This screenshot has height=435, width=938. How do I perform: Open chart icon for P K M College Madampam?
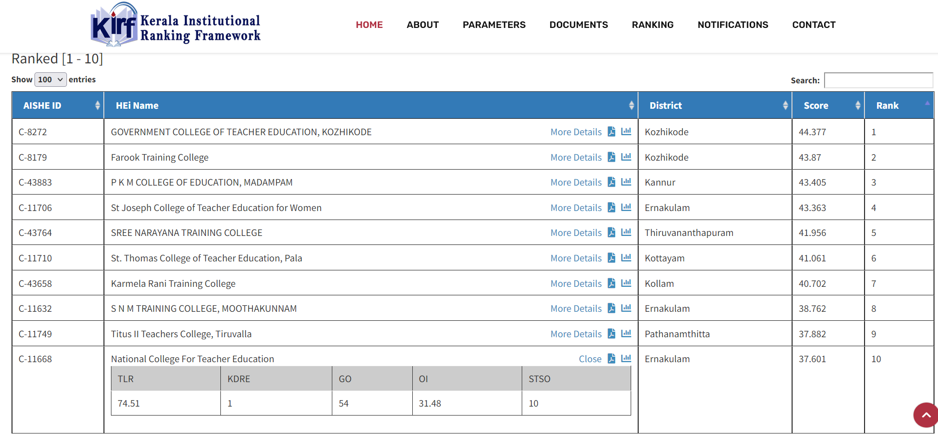[626, 182]
